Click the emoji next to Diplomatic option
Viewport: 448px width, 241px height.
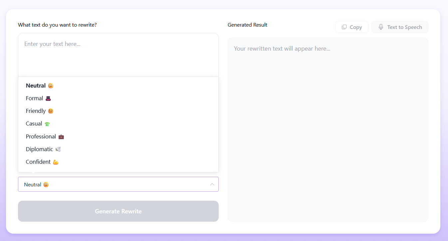58,149
